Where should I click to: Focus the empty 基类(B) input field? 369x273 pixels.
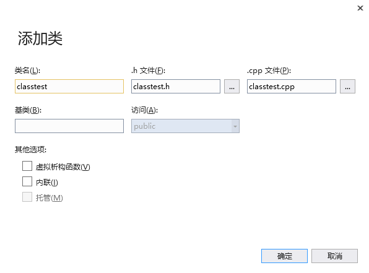pyautogui.click(x=69, y=126)
